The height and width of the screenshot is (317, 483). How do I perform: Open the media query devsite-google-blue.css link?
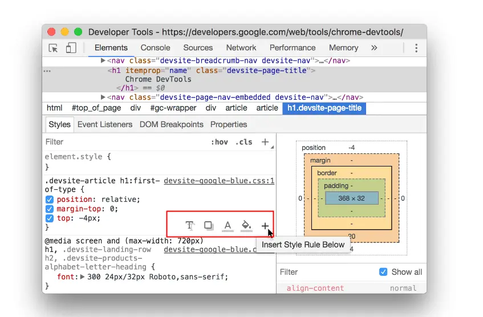click(x=210, y=250)
